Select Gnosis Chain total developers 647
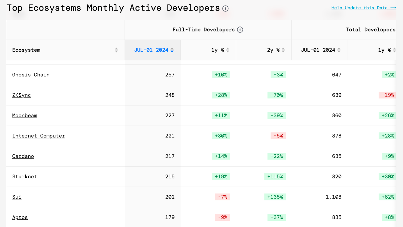The height and width of the screenshot is (227, 403). (x=337, y=75)
